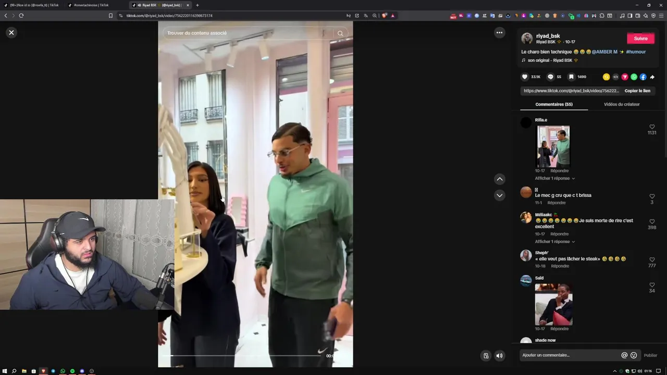Share the video to WhatsApp

click(x=634, y=77)
